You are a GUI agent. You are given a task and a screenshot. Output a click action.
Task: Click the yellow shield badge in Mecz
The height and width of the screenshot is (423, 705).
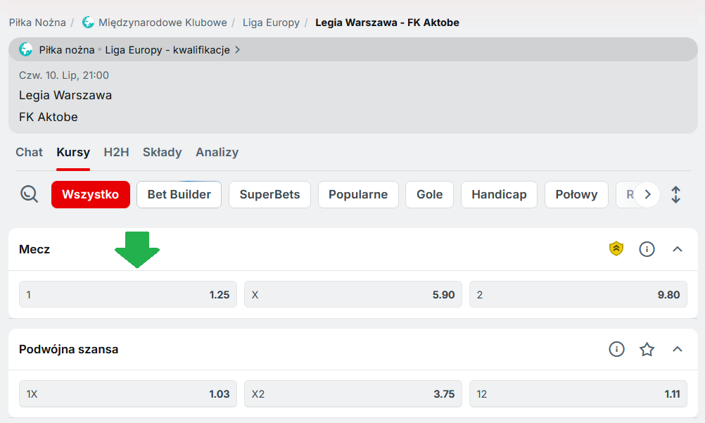coord(616,249)
